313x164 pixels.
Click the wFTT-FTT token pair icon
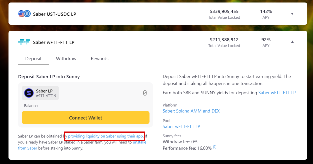(x=24, y=42)
